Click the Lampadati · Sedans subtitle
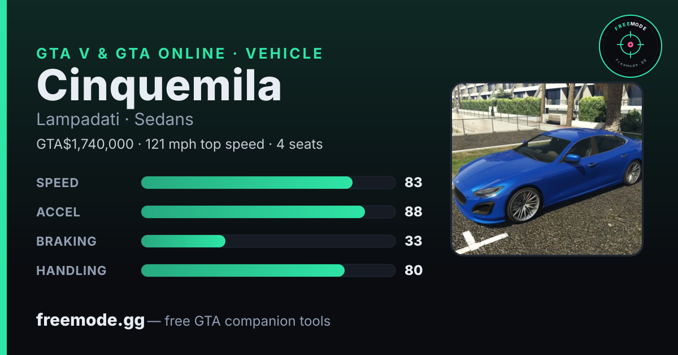 coord(115,119)
